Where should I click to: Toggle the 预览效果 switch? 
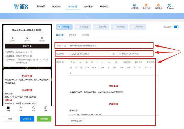click(176, 27)
